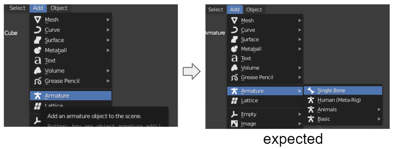Expand the Basic submenu arrow

click(x=379, y=119)
